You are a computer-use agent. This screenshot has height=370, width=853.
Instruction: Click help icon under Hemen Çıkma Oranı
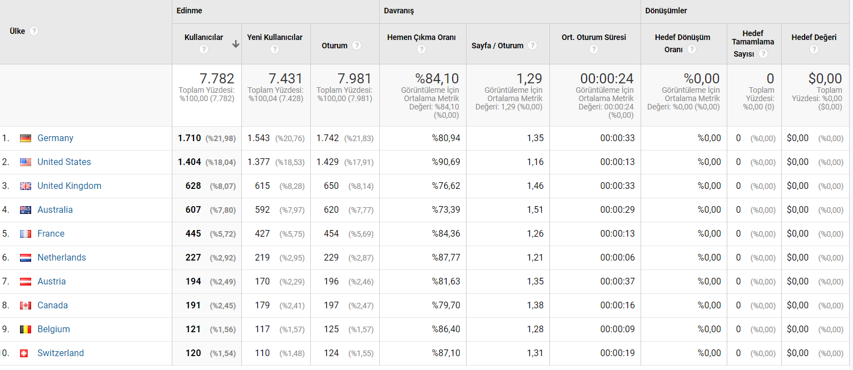coord(421,49)
